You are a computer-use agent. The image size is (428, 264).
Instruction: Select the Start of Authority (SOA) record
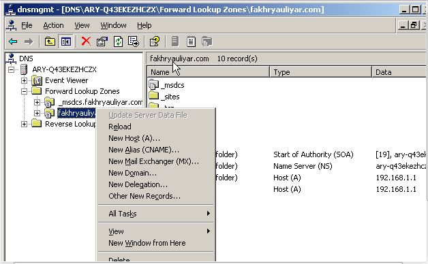tap(314, 154)
